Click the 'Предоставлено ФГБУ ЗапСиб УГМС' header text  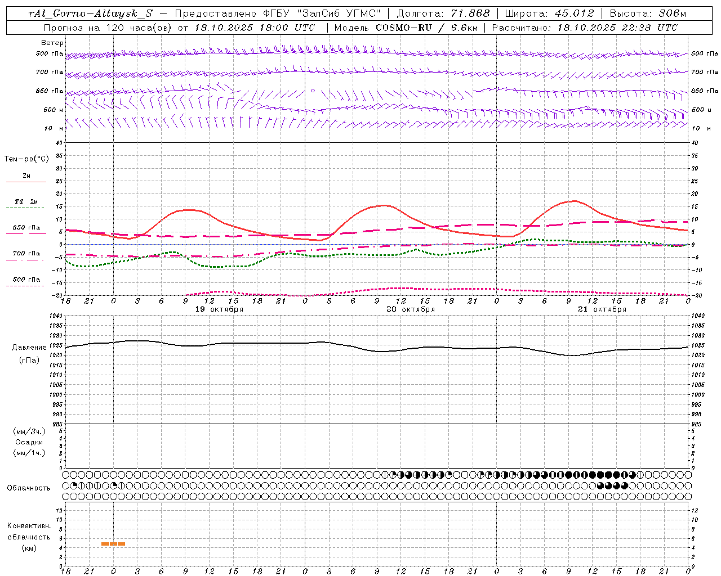[x=278, y=13]
